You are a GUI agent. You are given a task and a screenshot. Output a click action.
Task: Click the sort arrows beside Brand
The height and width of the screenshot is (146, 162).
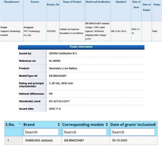tap(59, 125)
